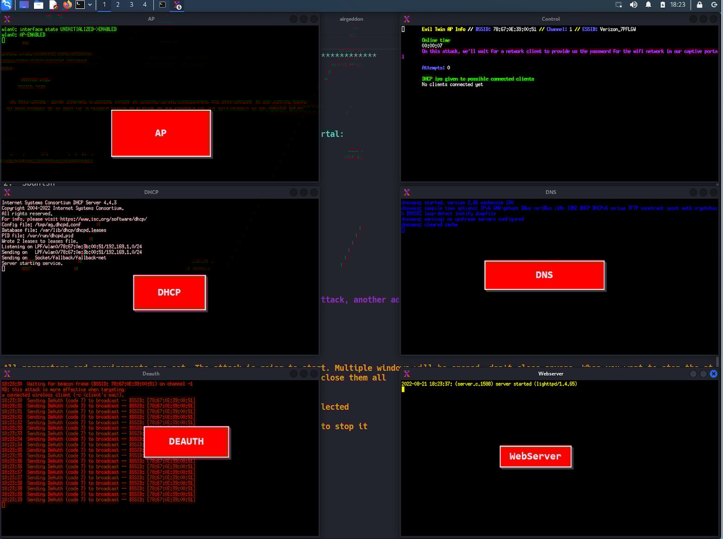Click the xterm icon in the Control titlebar
723x539 pixels.
coord(406,19)
